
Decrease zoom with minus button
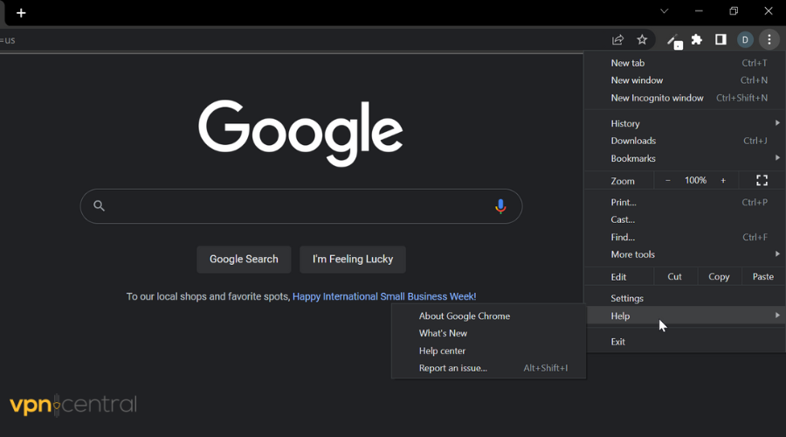click(x=668, y=180)
